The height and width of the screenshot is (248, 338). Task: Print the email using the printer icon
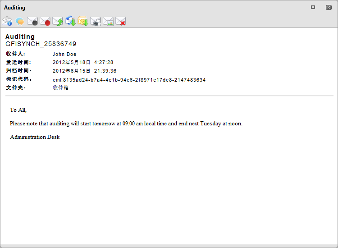[x=96, y=21]
